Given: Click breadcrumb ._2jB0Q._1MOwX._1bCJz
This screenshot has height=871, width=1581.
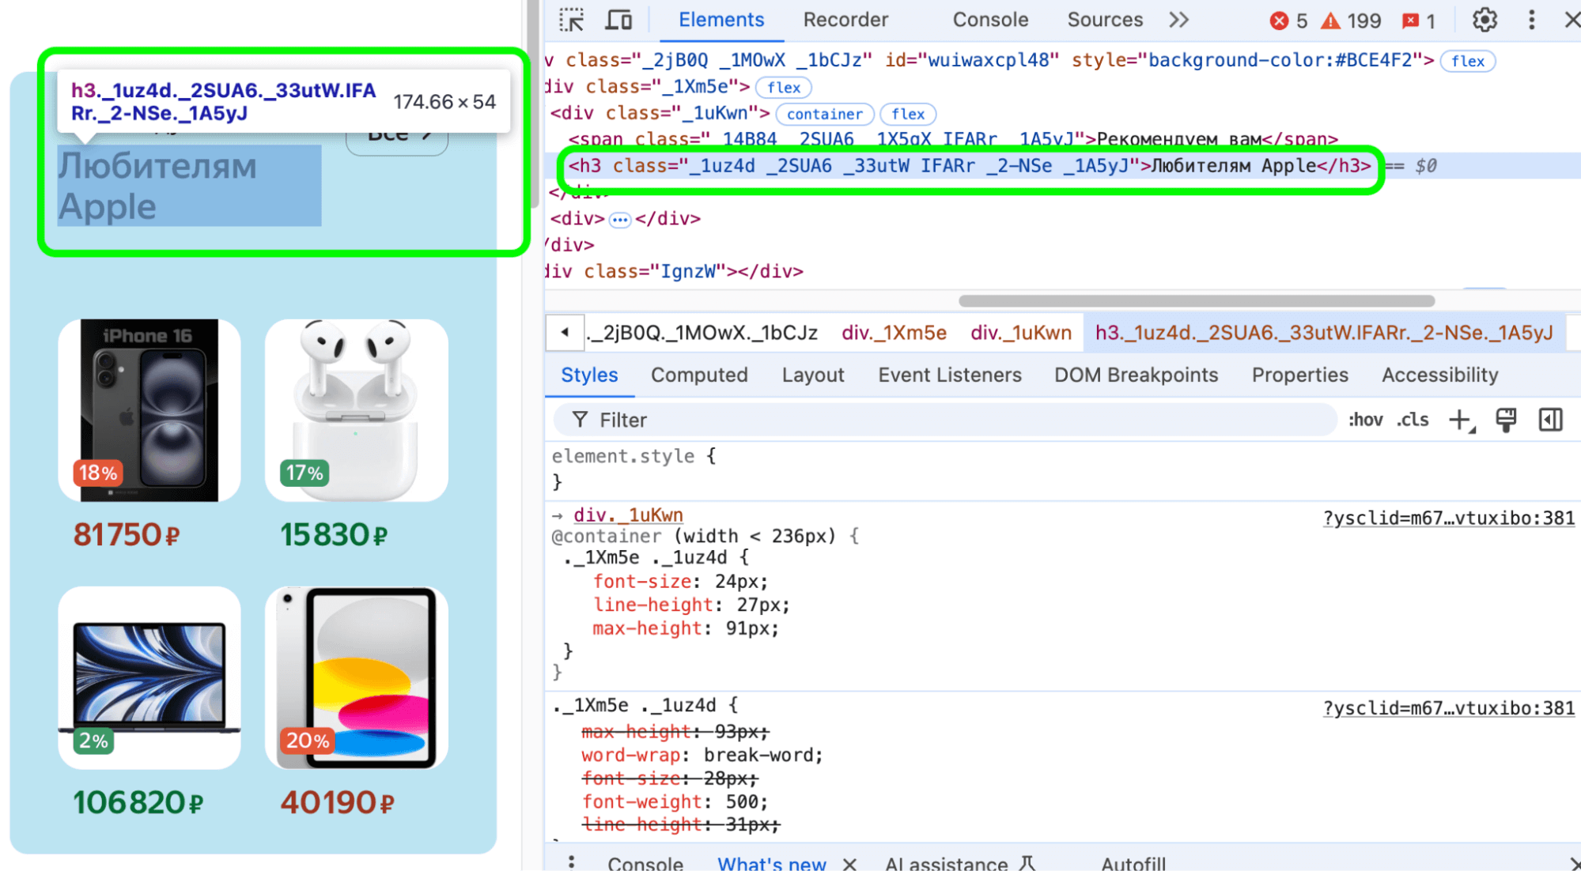Looking at the screenshot, I should pyautogui.click(x=702, y=333).
